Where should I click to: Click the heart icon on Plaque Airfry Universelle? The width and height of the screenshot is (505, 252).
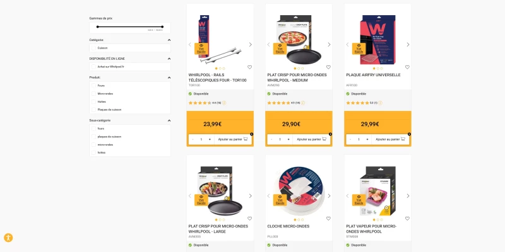(407, 67)
